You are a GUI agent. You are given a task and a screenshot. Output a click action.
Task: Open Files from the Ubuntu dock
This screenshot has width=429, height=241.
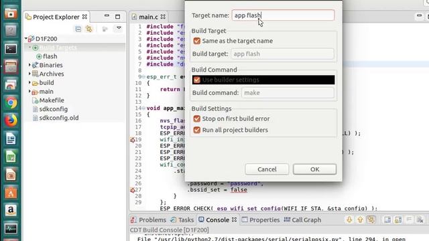pos(11,13)
